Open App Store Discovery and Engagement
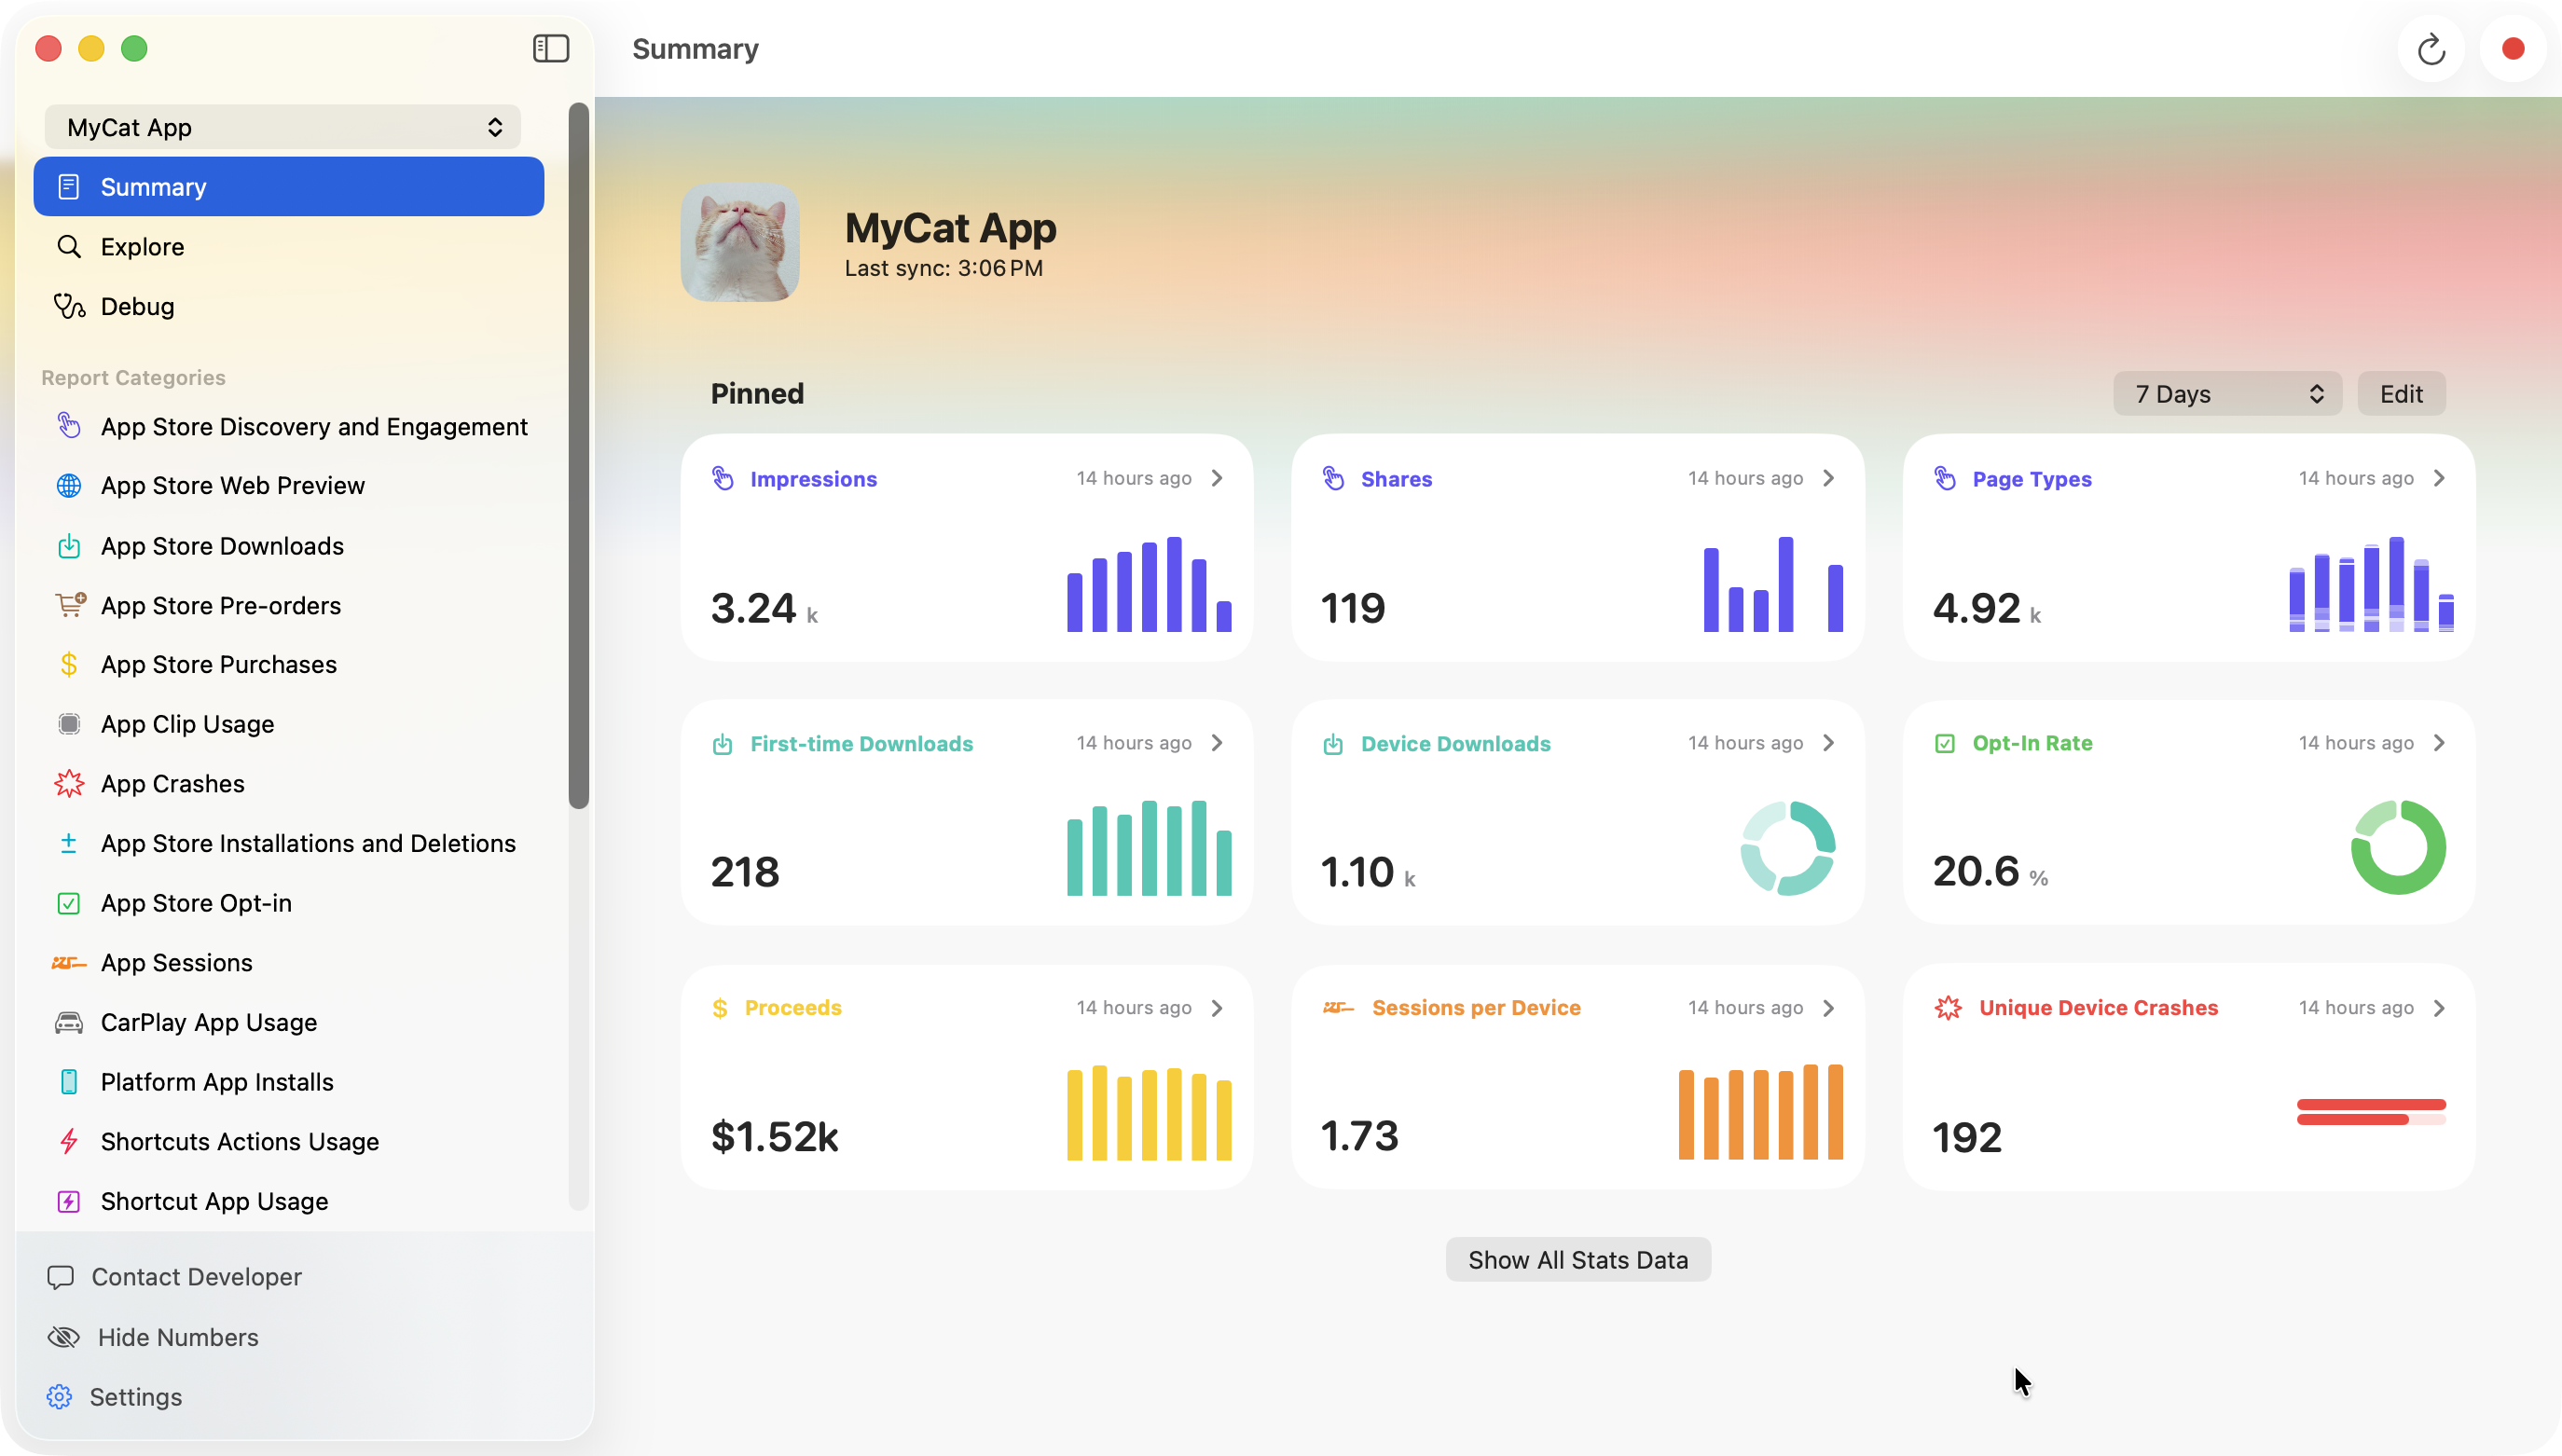This screenshot has width=2562, height=1456. [313, 426]
